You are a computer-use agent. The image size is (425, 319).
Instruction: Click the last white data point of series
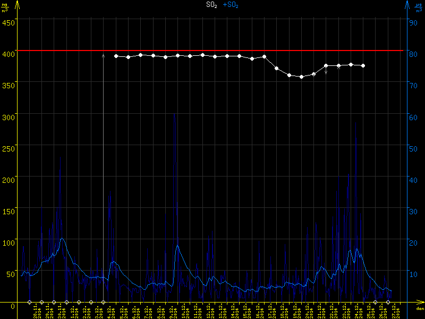(x=363, y=65)
